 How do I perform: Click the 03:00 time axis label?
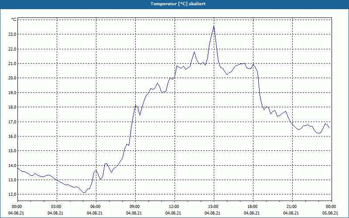[55, 207]
